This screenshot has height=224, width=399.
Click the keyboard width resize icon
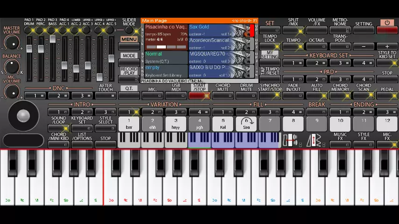[x=291, y=140]
